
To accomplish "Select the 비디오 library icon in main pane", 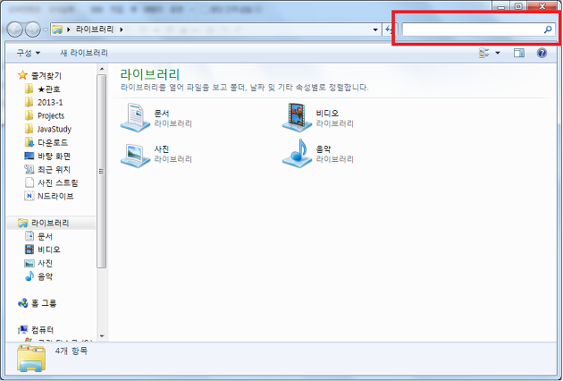I will pos(297,117).
